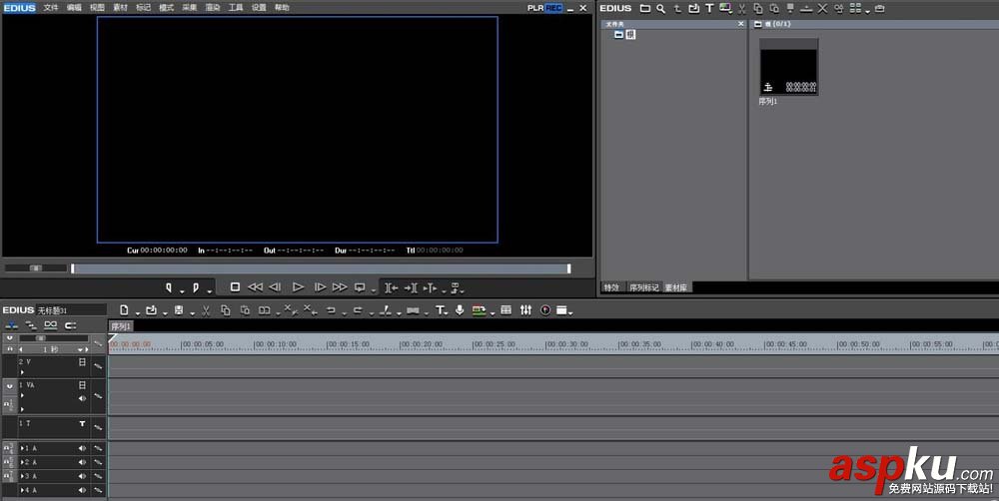Open the New sequence dropdown arrow
The image size is (999, 501).
pos(137,312)
